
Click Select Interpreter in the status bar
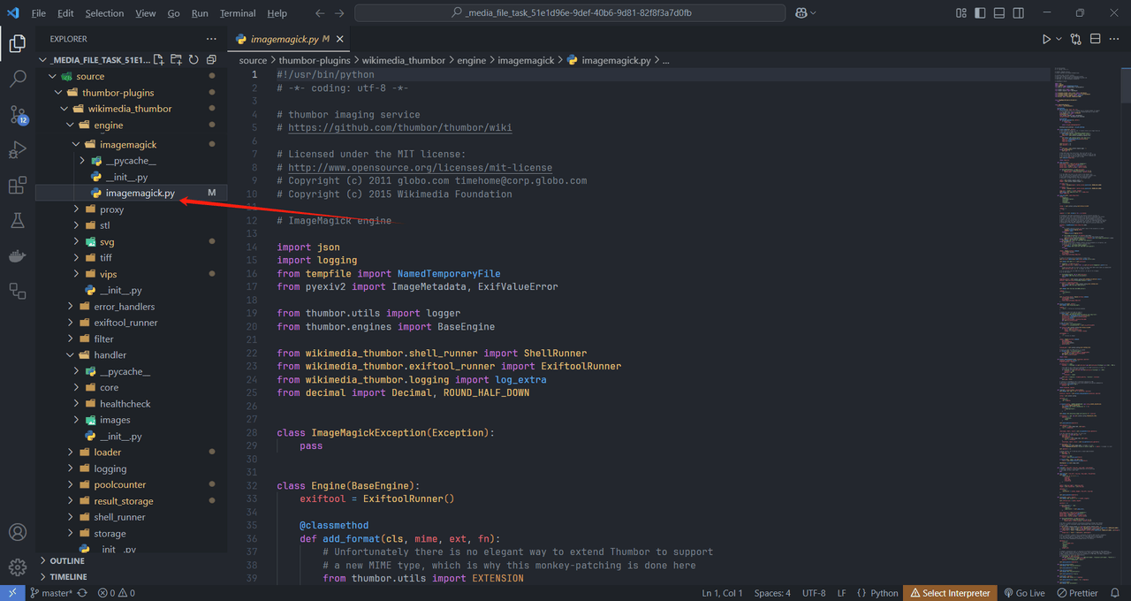pyautogui.click(x=950, y=592)
